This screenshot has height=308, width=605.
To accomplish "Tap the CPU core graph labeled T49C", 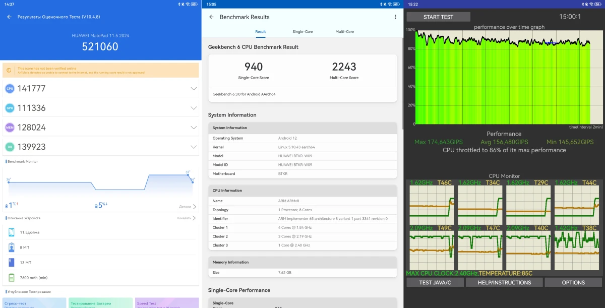I will click(x=432, y=251).
